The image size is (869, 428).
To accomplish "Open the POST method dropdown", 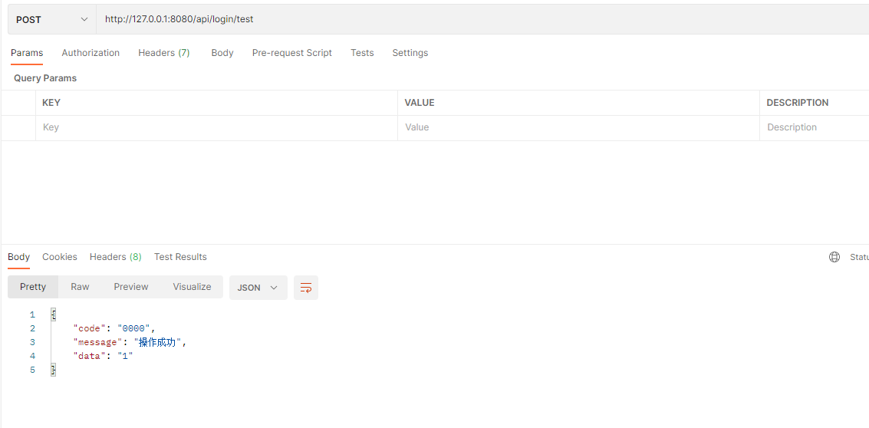I will click(x=52, y=19).
